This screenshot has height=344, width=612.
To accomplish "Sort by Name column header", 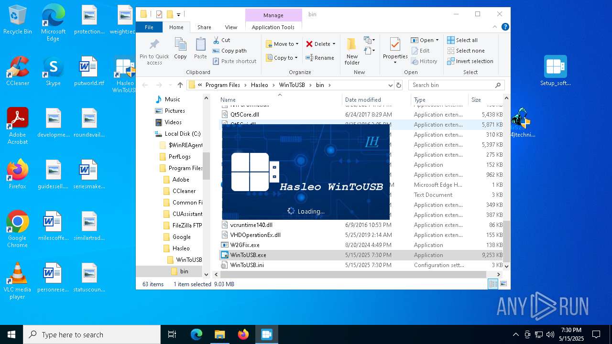I will [280, 100].
